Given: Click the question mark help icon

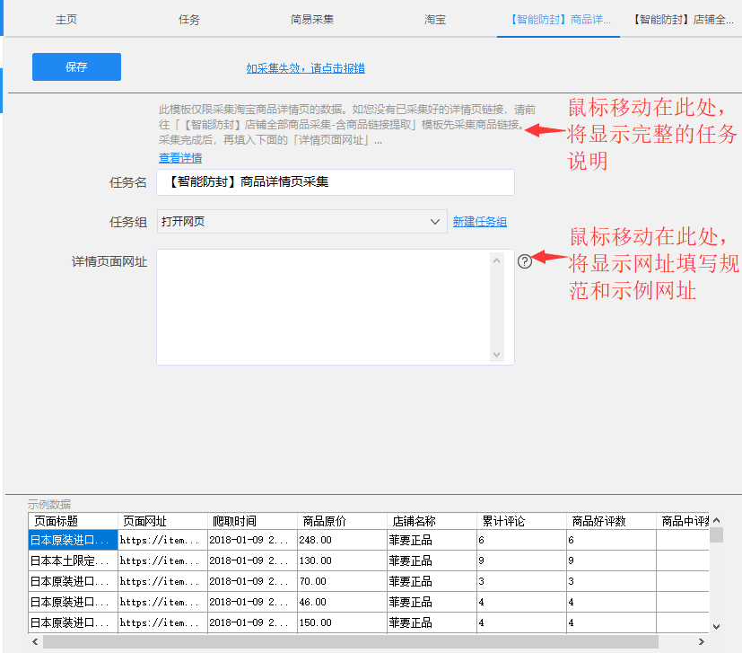Looking at the screenshot, I should tap(525, 261).
